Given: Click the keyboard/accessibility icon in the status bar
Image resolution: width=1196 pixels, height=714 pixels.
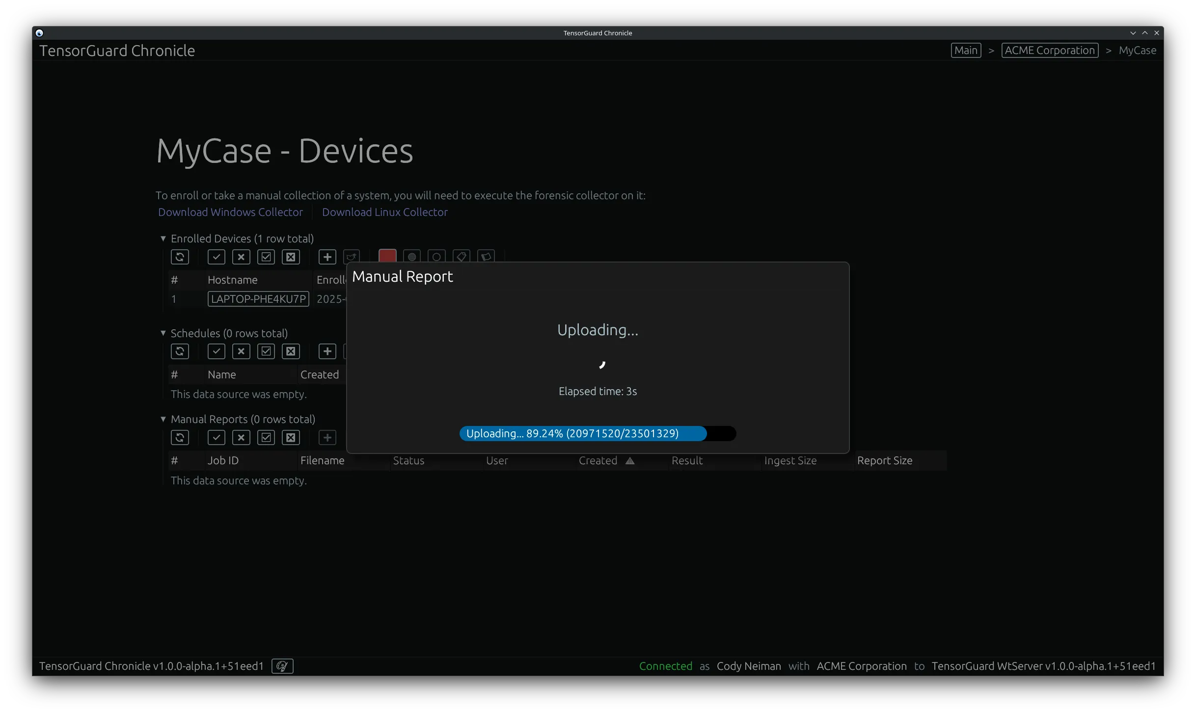Looking at the screenshot, I should click(282, 666).
